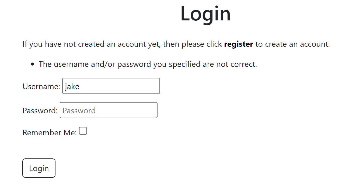Image resolution: width=342 pixels, height=192 pixels.
Task: Click the bullet point of the error notice
Action: click(32, 64)
